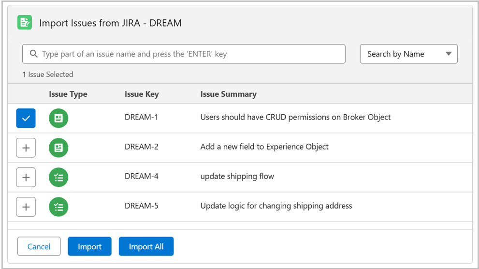Deselect the checked DREAM-1 issue
This screenshot has height=269, width=479.
coord(26,118)
